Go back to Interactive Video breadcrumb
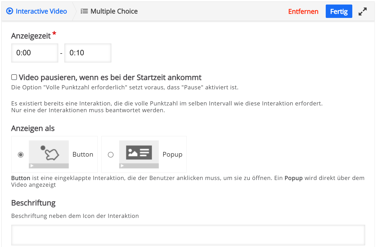 click(41, 11)
